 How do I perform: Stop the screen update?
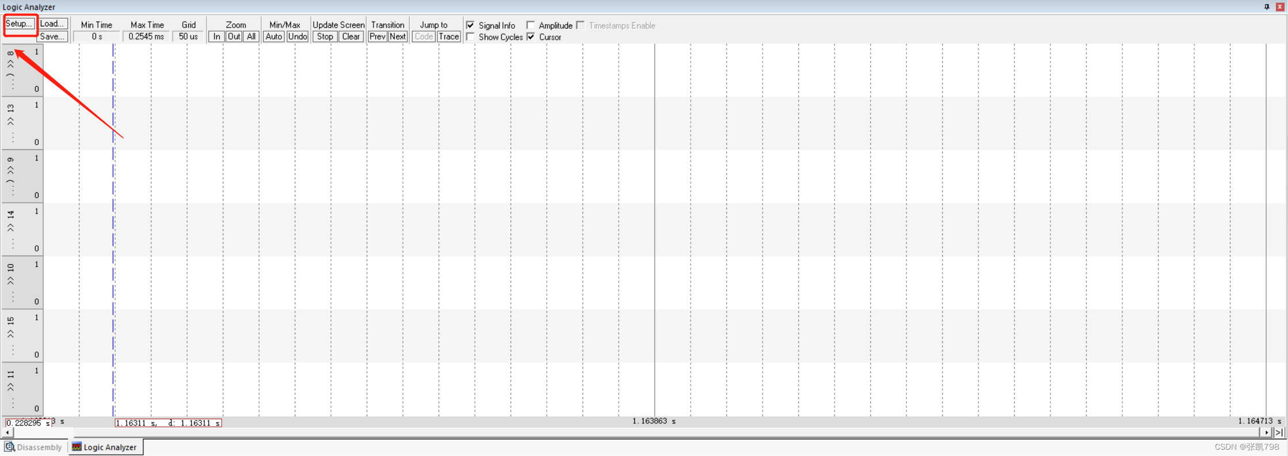325,37
